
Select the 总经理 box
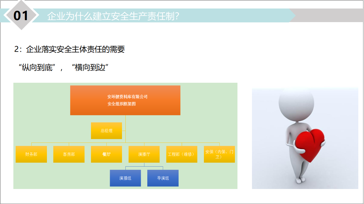pyautogui.click(x=106, y=131)
